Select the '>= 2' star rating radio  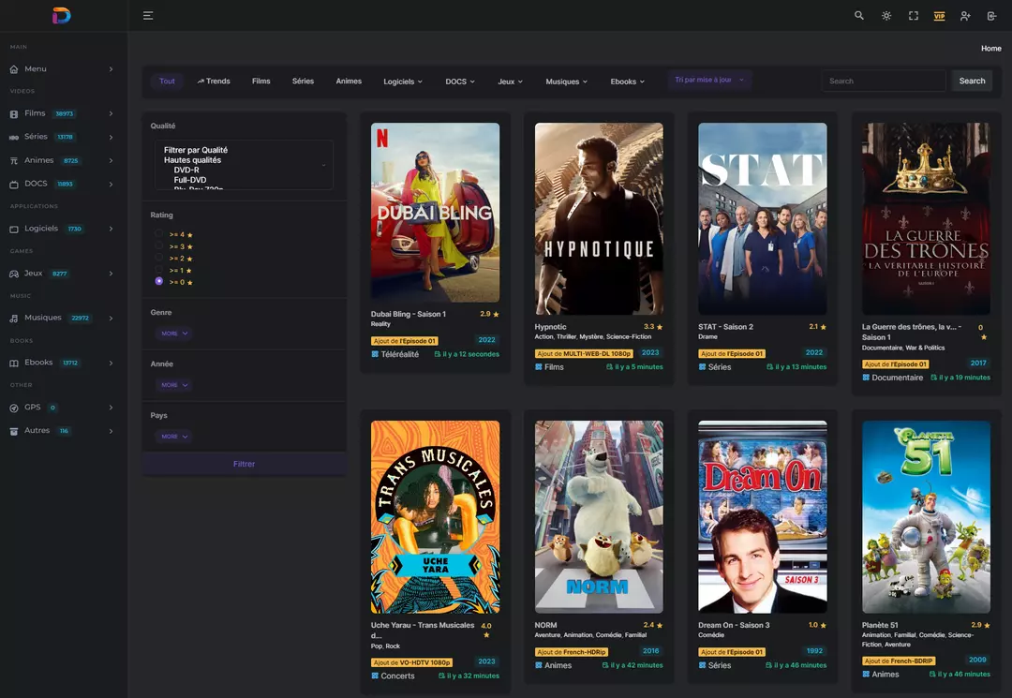tap(158, 258)
